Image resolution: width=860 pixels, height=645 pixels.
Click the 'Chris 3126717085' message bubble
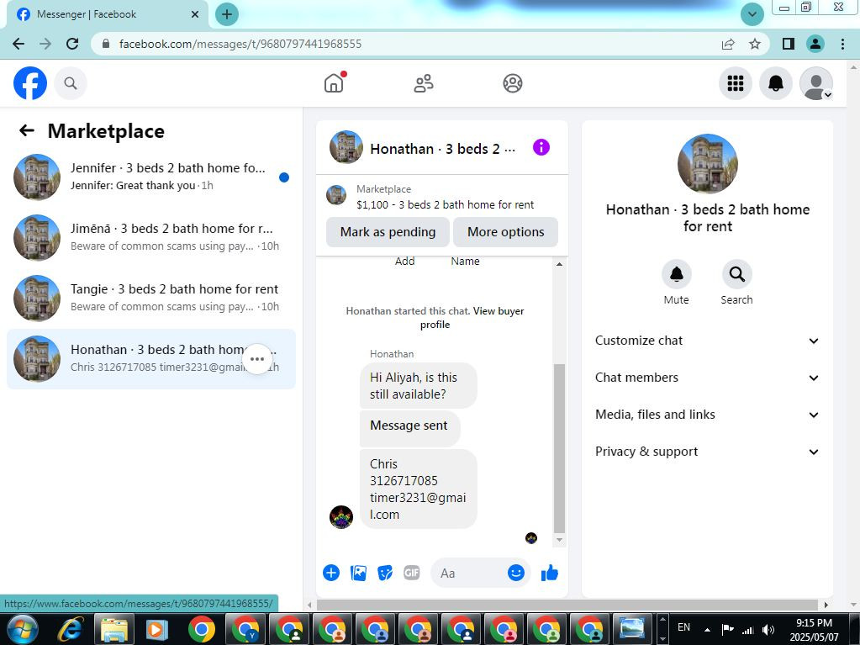tap(419, 489)
